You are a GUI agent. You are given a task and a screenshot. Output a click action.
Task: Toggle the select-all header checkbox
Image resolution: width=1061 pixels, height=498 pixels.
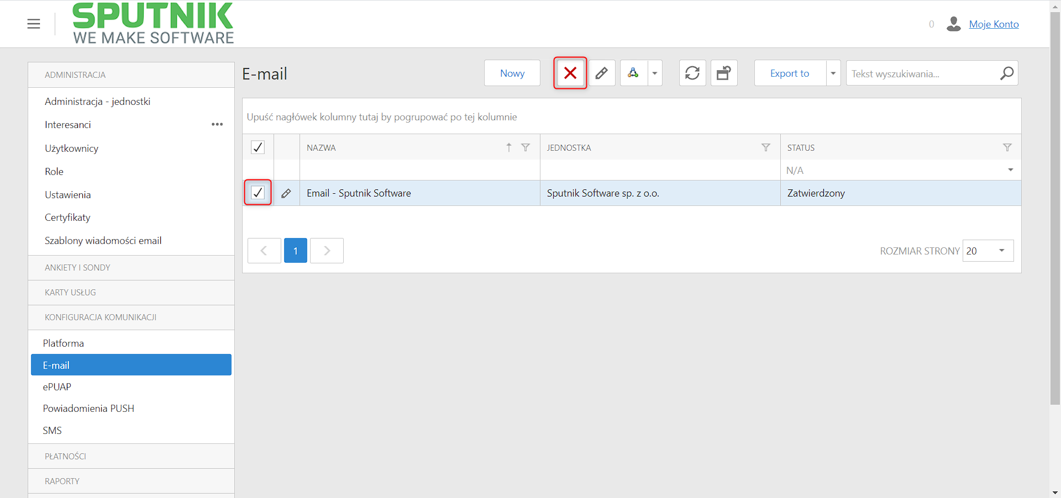(258, 147)
